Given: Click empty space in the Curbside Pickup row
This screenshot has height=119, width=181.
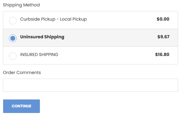Looking at the screenshot, I should (122, 20).
